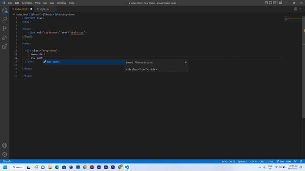The height and width of the screenshot is (171, 305).
Task: Close the Emmet Abbreviation details popup
Action: [186, 62]
